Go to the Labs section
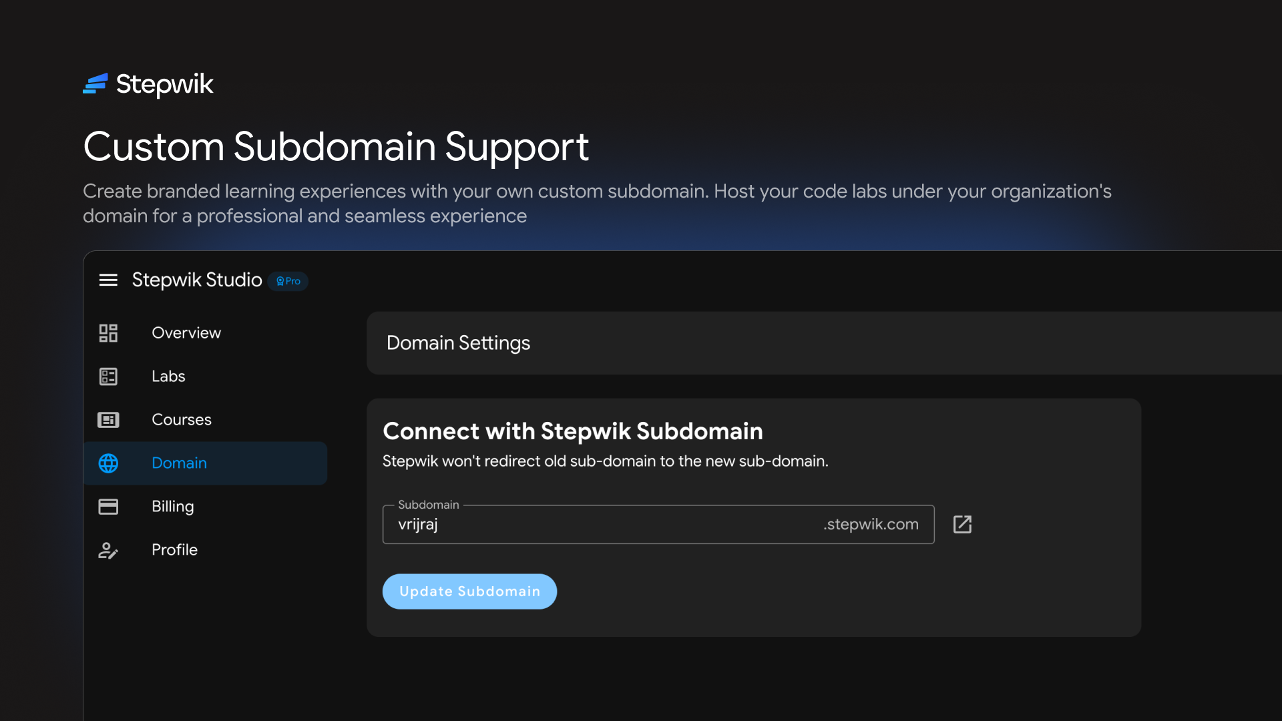 point(168,377)
